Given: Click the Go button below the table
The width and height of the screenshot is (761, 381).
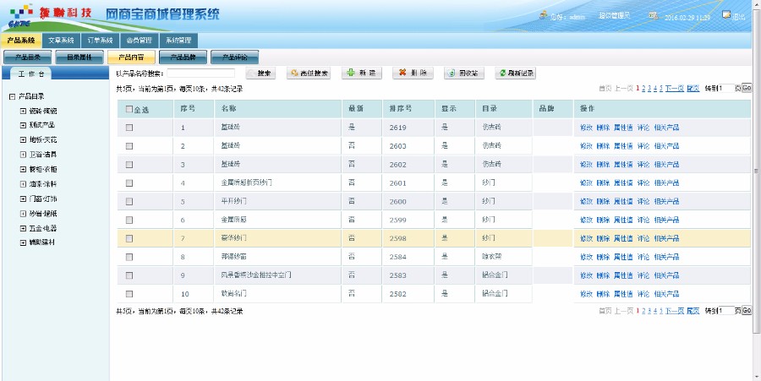Looking at the screenshot, I should (747, 310).
